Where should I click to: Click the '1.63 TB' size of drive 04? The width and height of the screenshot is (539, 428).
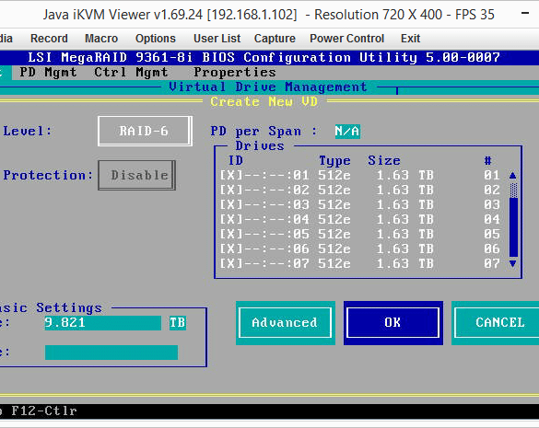coord(404,220)
